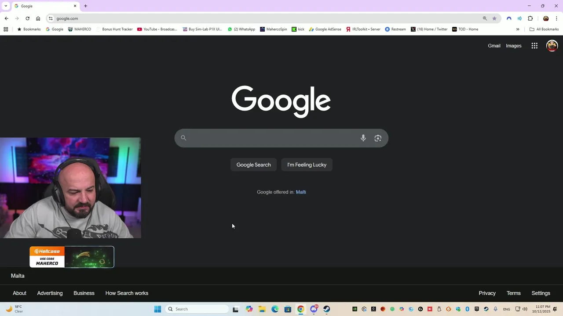Expand hidden bookmarks chevron
This screenshot has width=563, height=316.
518,29
